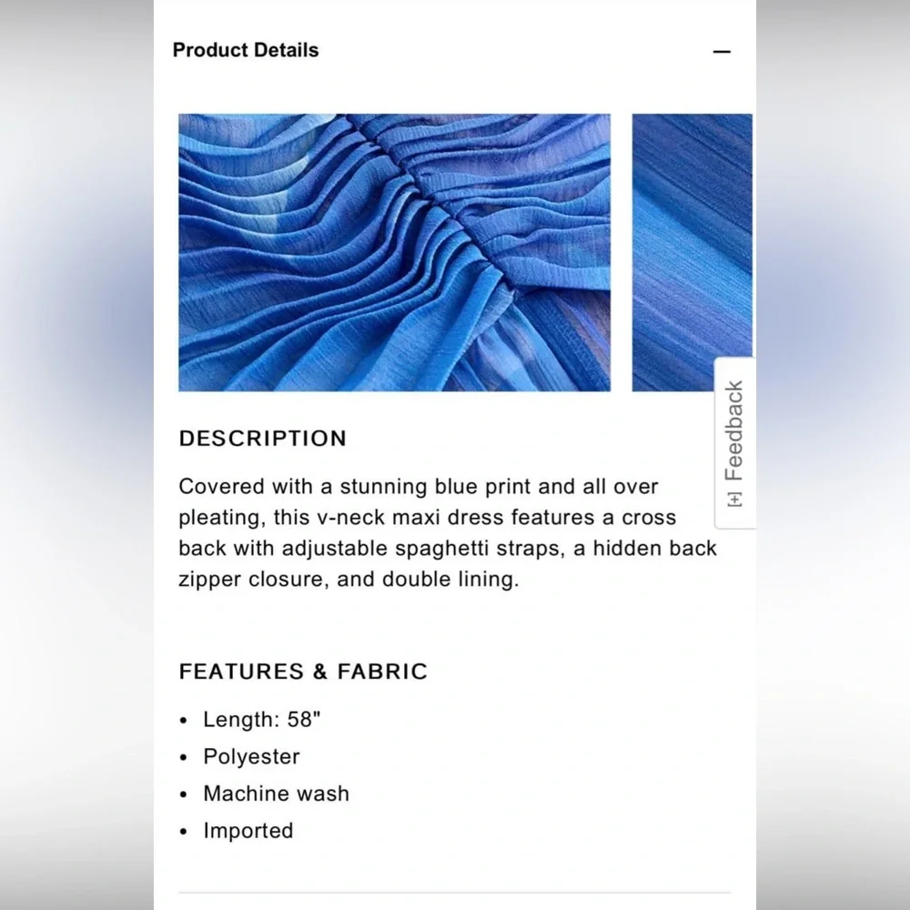This screenshot has width=910, height=910.
Task: Click the divider line below features list
Action: 454,893
